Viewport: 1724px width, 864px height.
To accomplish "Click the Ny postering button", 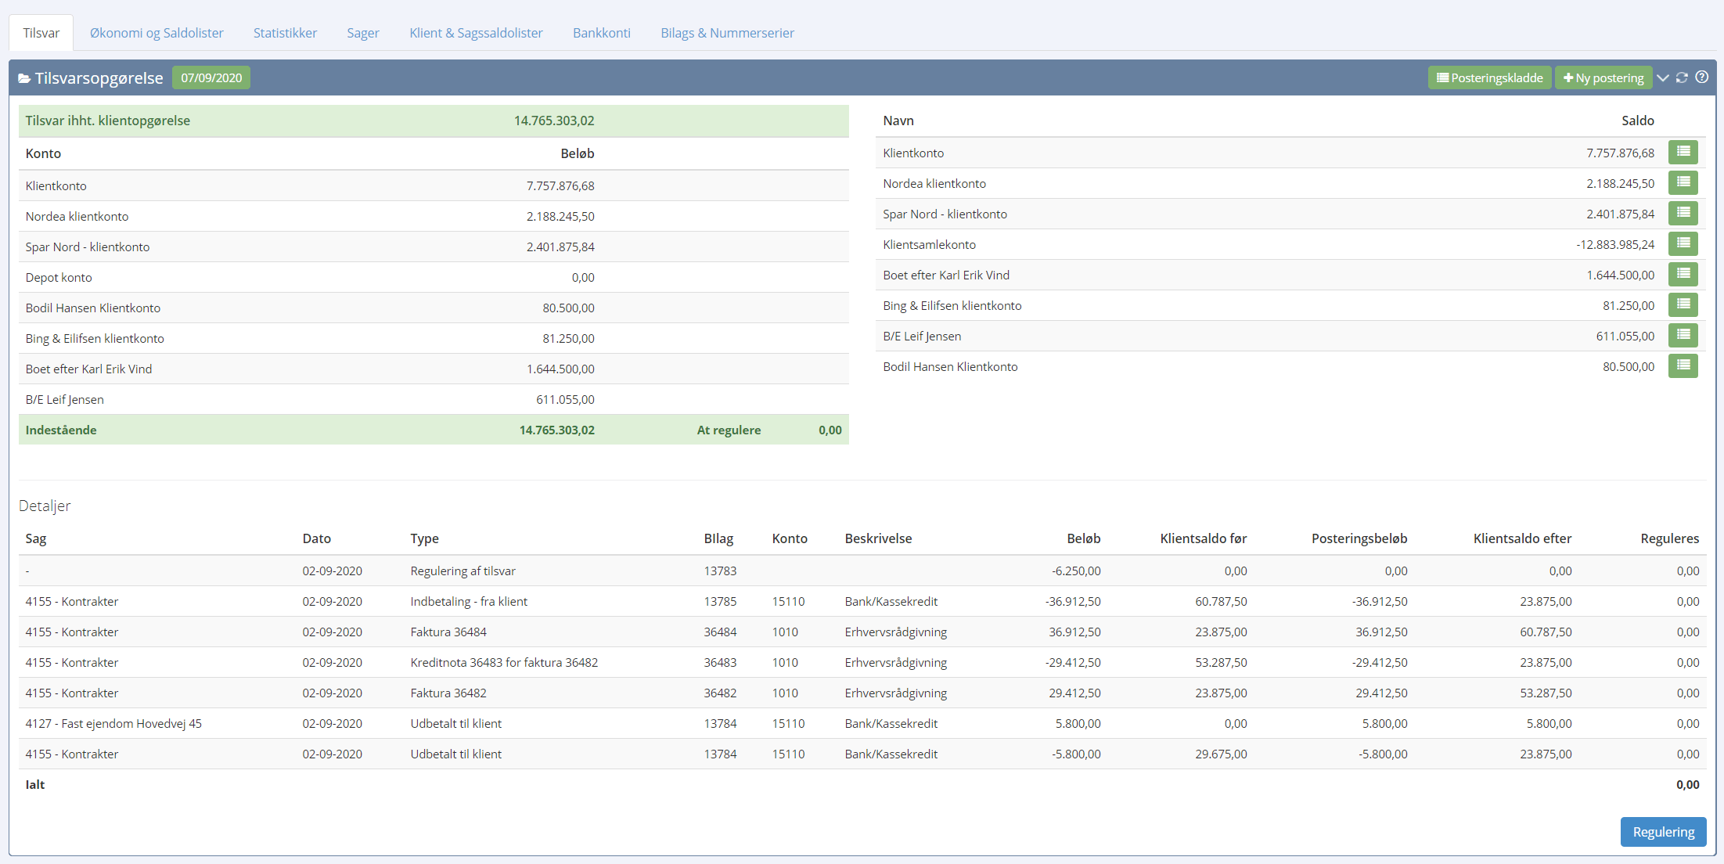I will [1603, 77].
